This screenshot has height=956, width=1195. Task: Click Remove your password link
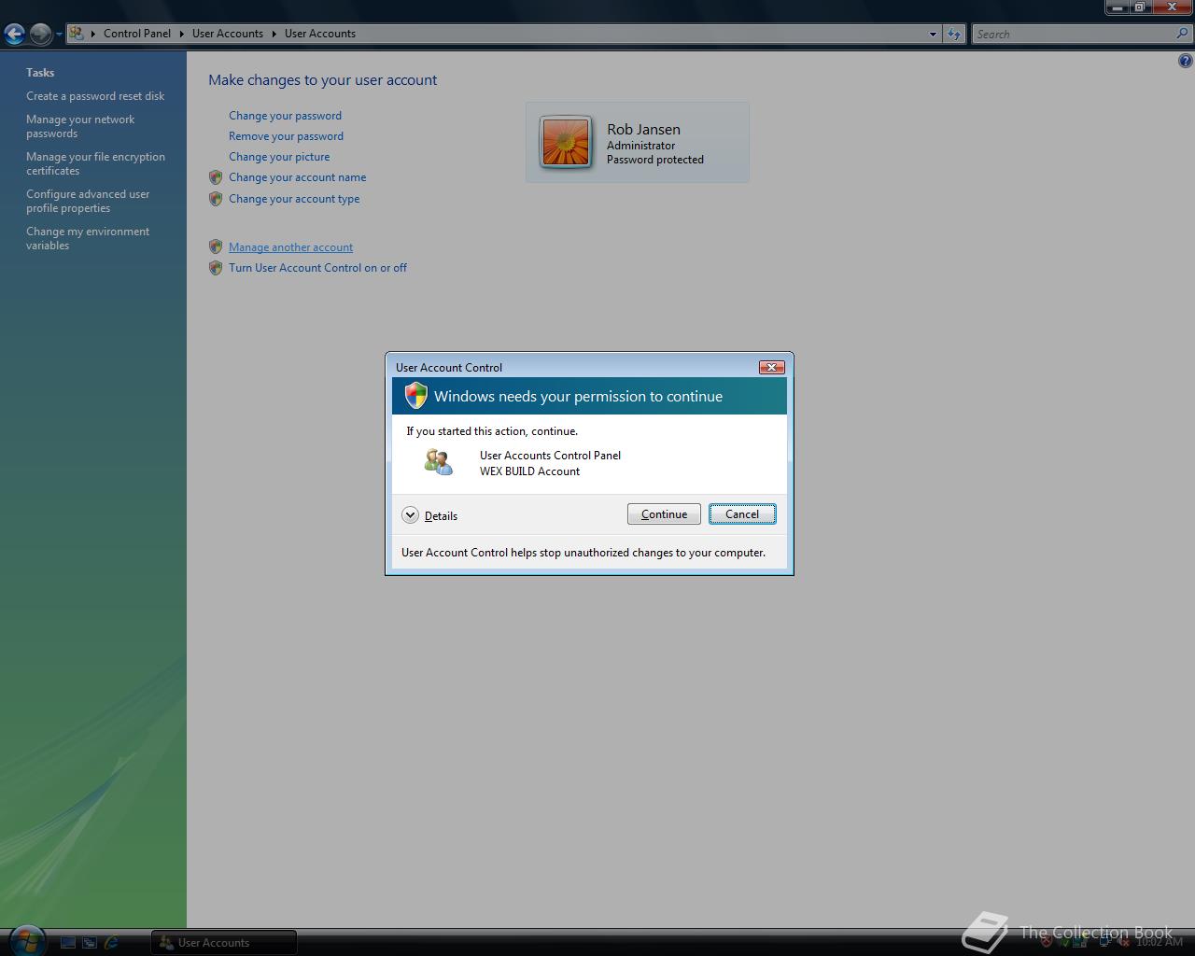pos(286,136)
